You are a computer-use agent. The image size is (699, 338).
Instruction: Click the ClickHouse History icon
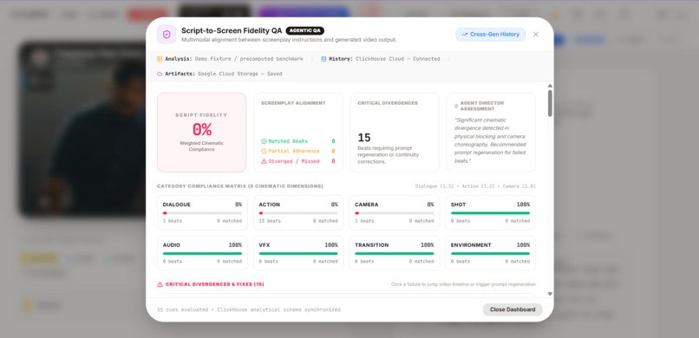(x=323, y=59)
